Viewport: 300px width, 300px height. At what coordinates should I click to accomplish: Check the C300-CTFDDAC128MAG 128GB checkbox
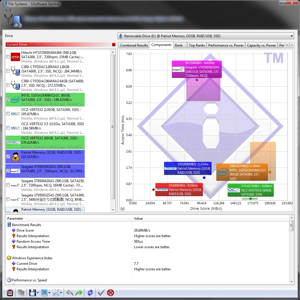click(8, 71)
